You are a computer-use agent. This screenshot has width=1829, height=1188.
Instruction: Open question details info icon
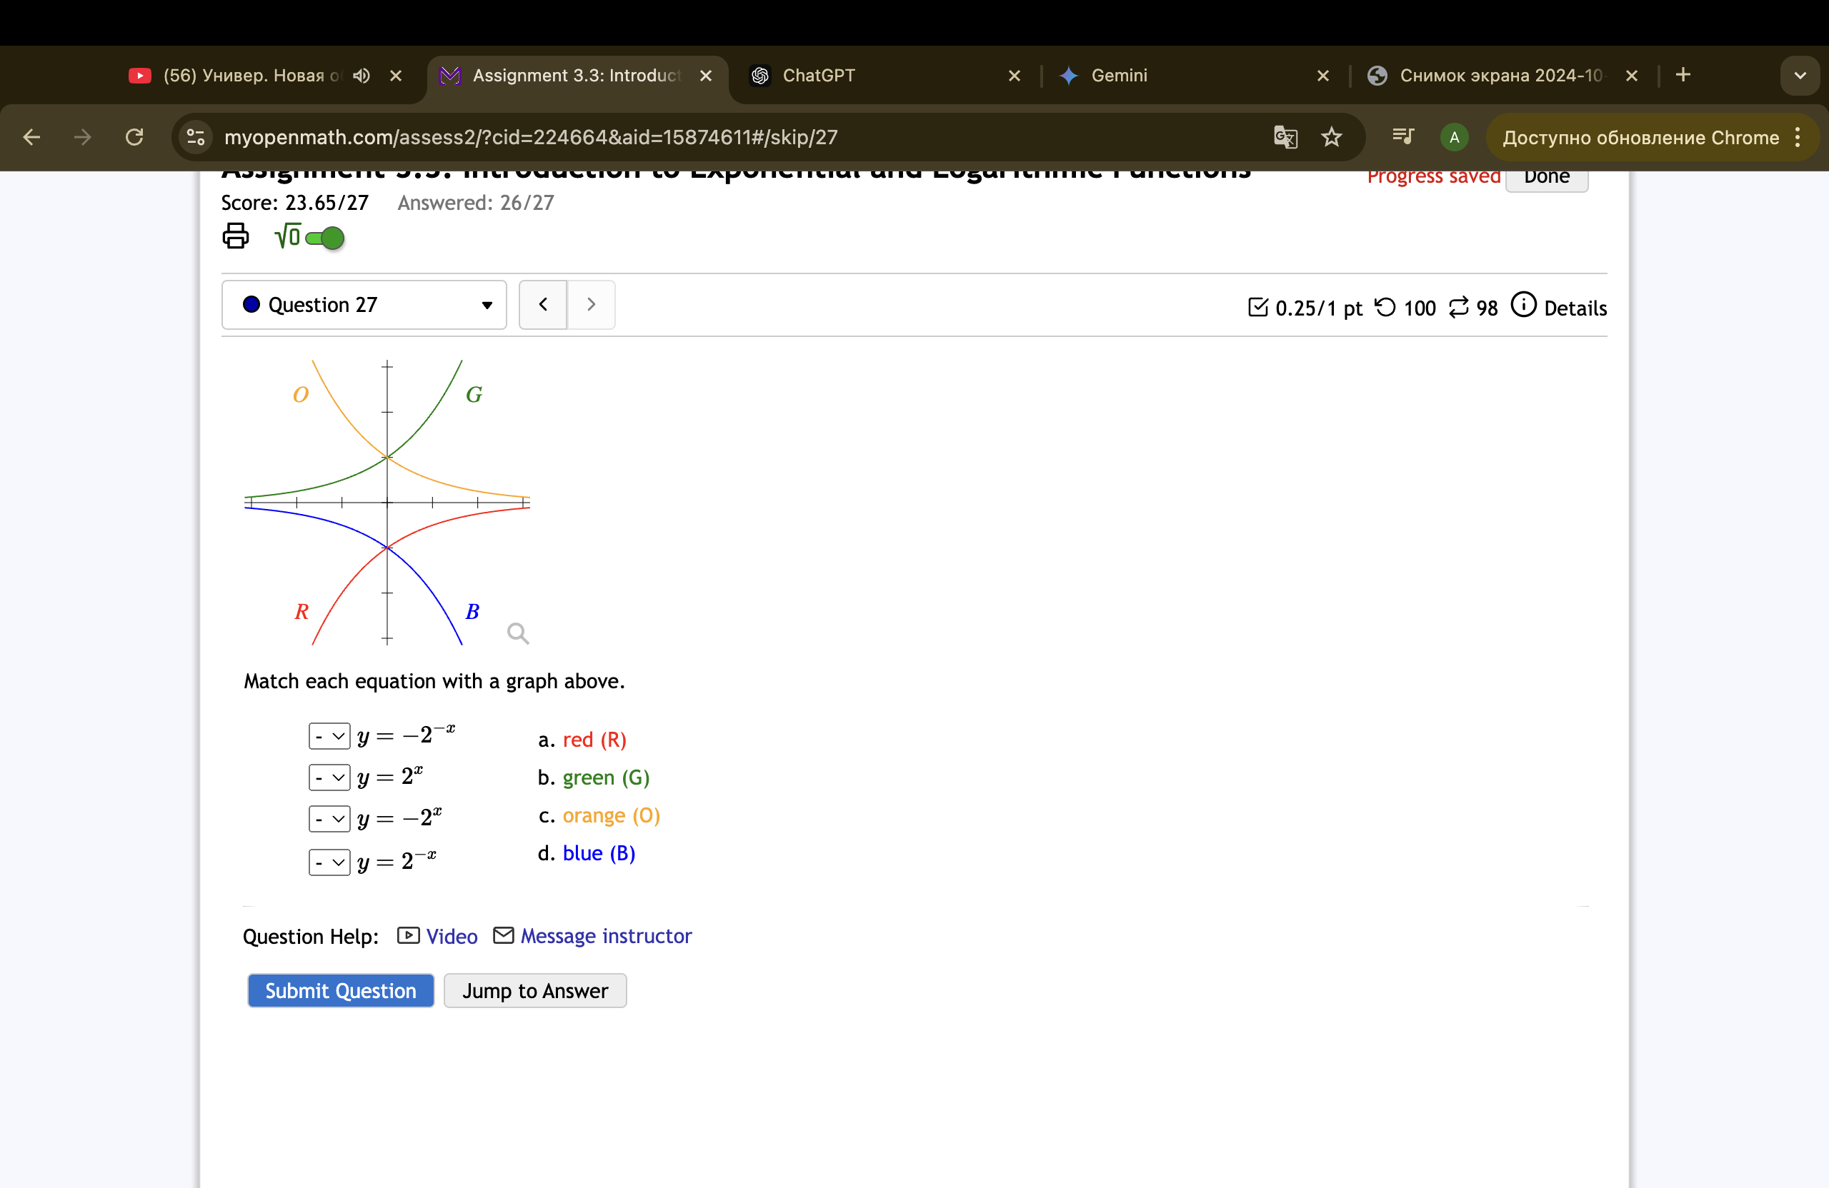(x=1523, y=304)
